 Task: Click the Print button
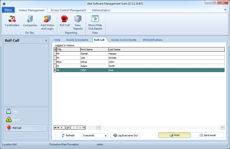point(174,135)
